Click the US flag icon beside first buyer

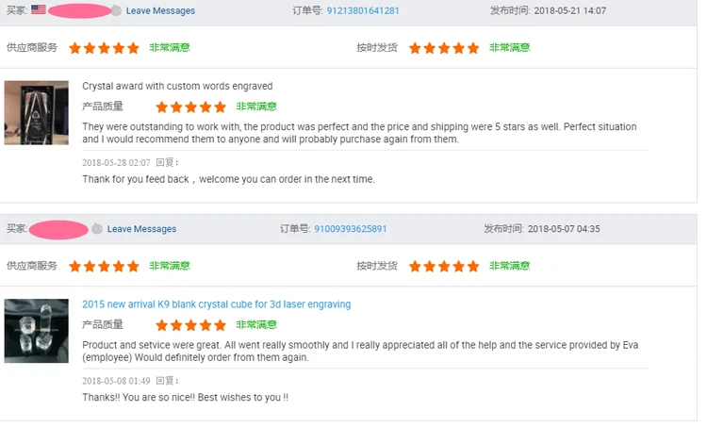pyautogui.click(x=39, y=10)
